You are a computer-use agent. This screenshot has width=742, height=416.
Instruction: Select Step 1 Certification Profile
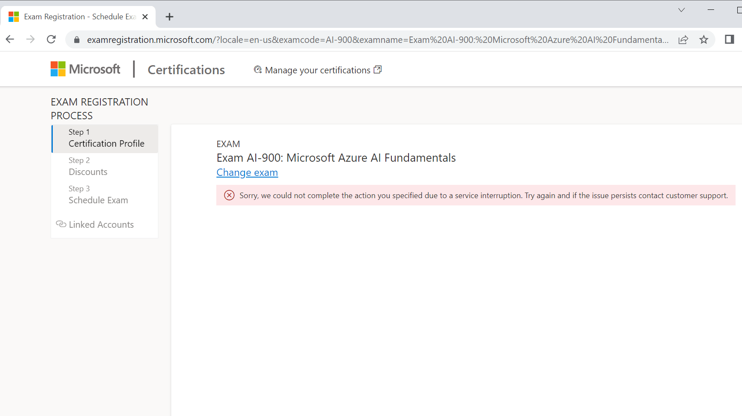click(x=105, y=139)
